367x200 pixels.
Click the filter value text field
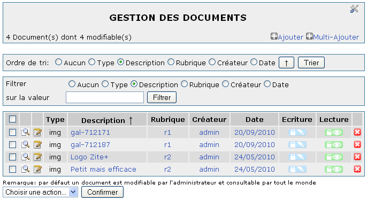105,97
